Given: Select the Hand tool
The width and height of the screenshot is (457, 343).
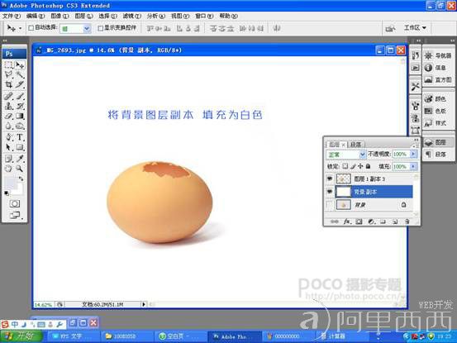Looking at the screenshot, I should coord(8,169).
